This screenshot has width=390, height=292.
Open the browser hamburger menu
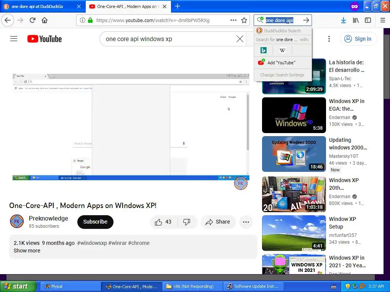tap(383, 21)
